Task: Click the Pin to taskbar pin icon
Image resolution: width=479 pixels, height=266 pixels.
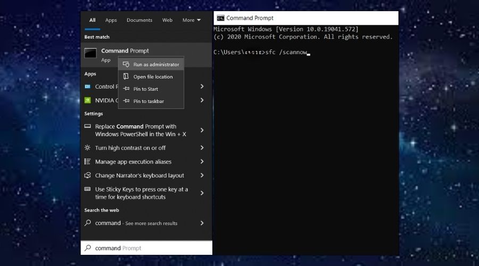Action: 126,101
